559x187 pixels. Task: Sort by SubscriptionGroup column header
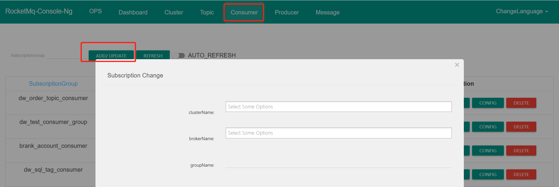pos(53,84)
